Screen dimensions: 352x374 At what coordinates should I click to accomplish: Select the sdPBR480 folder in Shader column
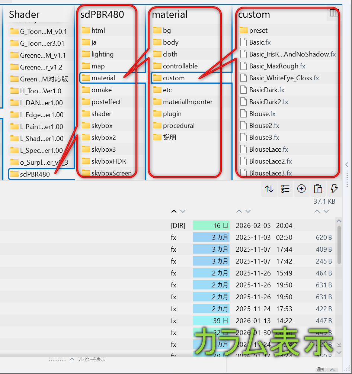point(35,174)
